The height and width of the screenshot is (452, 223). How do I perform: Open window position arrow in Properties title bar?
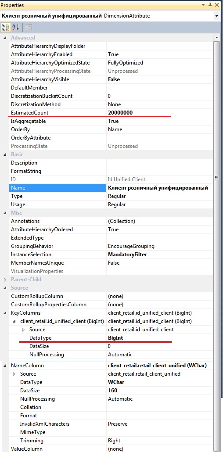203,5
